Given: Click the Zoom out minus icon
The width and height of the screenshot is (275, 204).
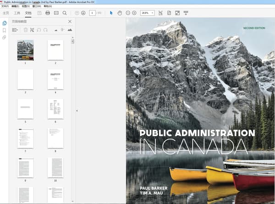Looking at the screenshot, I should click(128, 13).
